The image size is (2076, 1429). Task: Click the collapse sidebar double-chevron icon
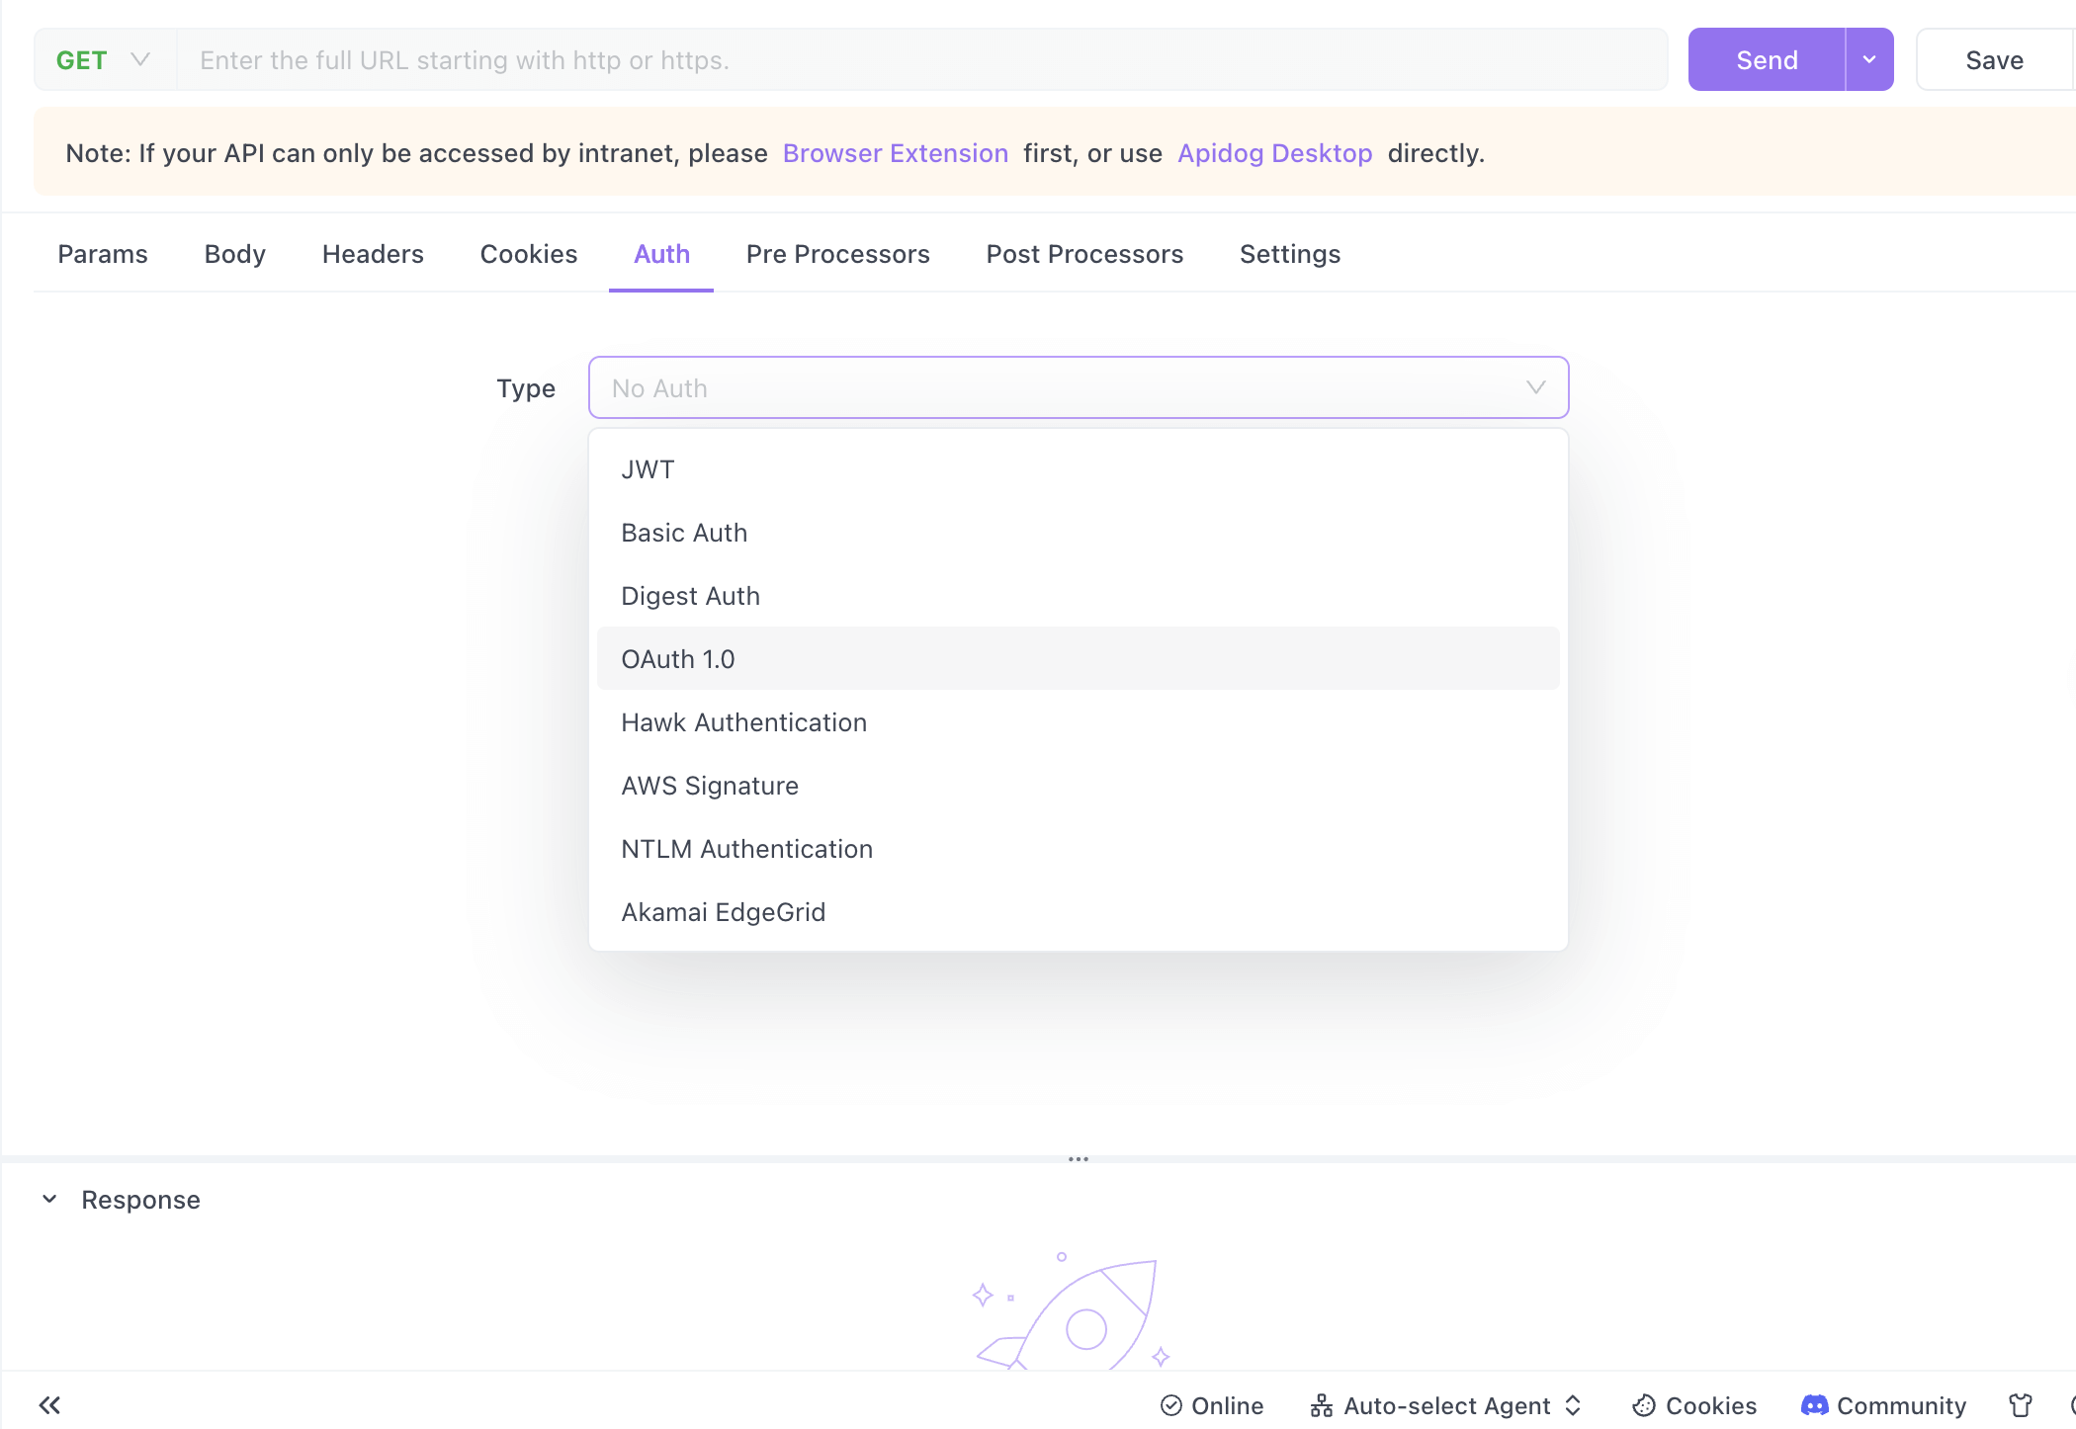point(49,1405)
